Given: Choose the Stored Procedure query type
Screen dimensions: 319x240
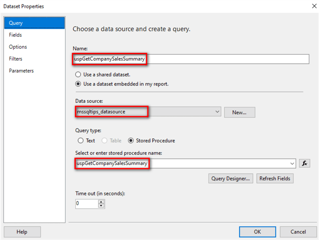Looking at the screenshot, I should coord(131,140).
